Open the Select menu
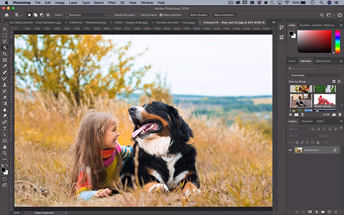Image resolution: width=344 pixels, height=215 pixels. [99, 3]
